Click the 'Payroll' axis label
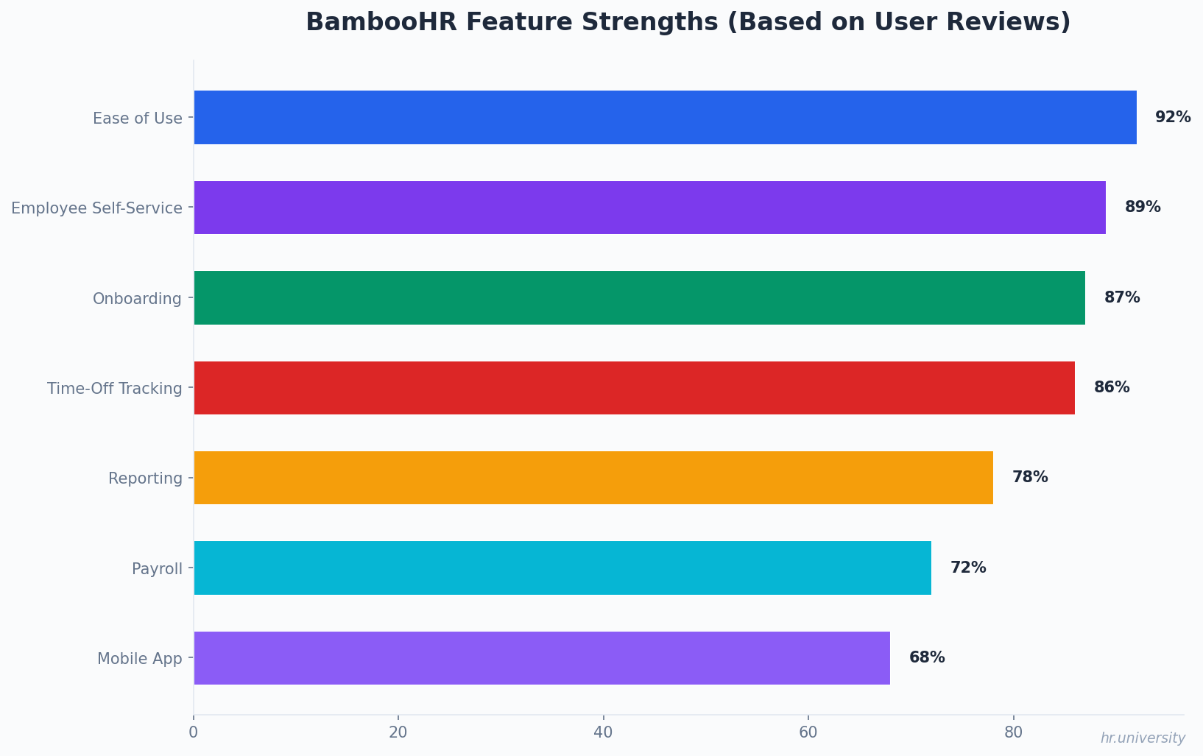Screen dimensions: 1203x756 pos(157,568)
